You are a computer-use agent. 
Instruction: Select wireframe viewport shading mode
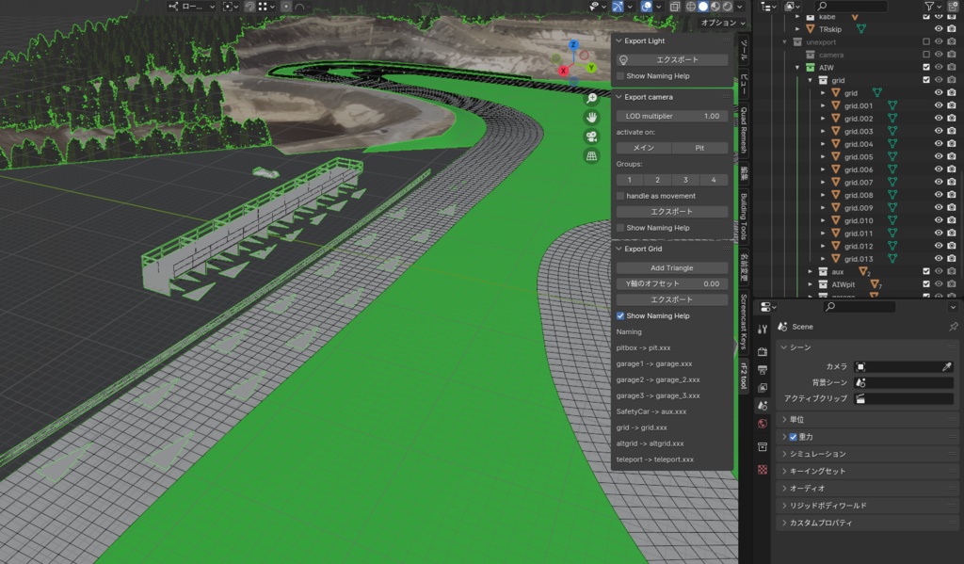click(691, 7)
